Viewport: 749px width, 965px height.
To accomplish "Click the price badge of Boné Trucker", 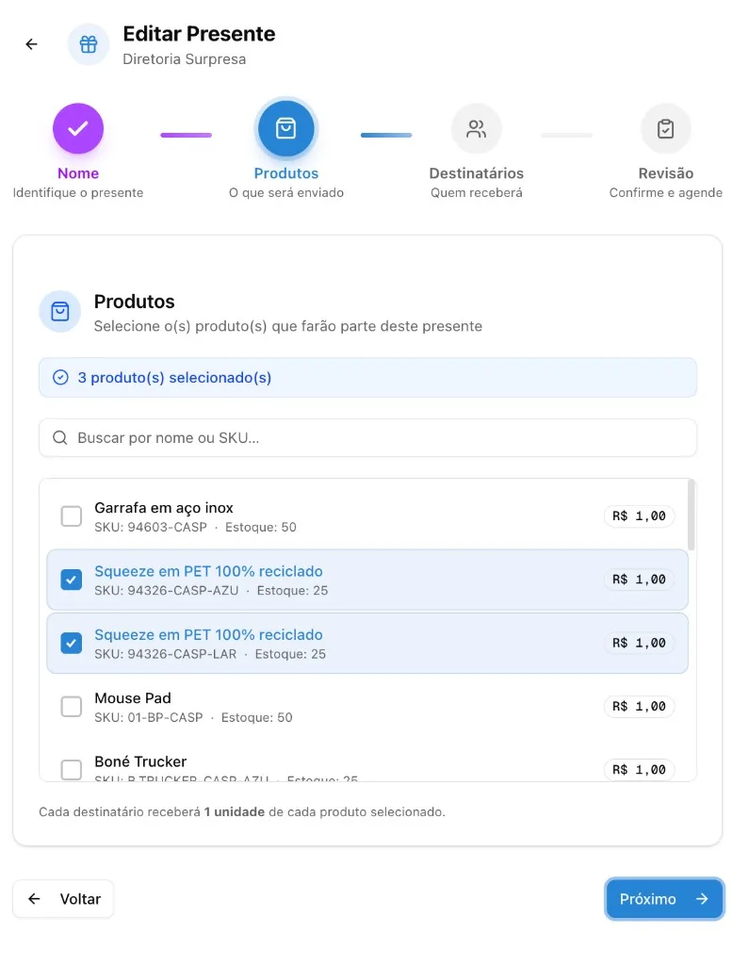I will pyautogui.click(x=639, y=770).
